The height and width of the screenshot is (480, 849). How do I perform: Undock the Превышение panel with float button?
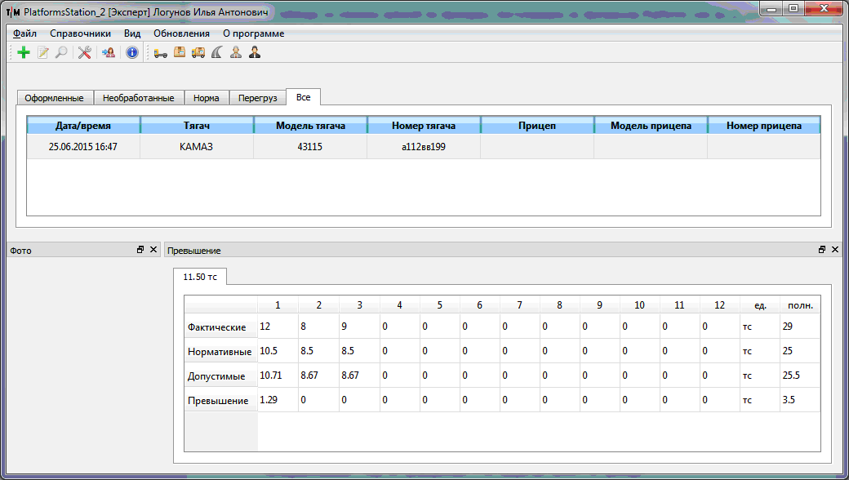tap(822, 250)
